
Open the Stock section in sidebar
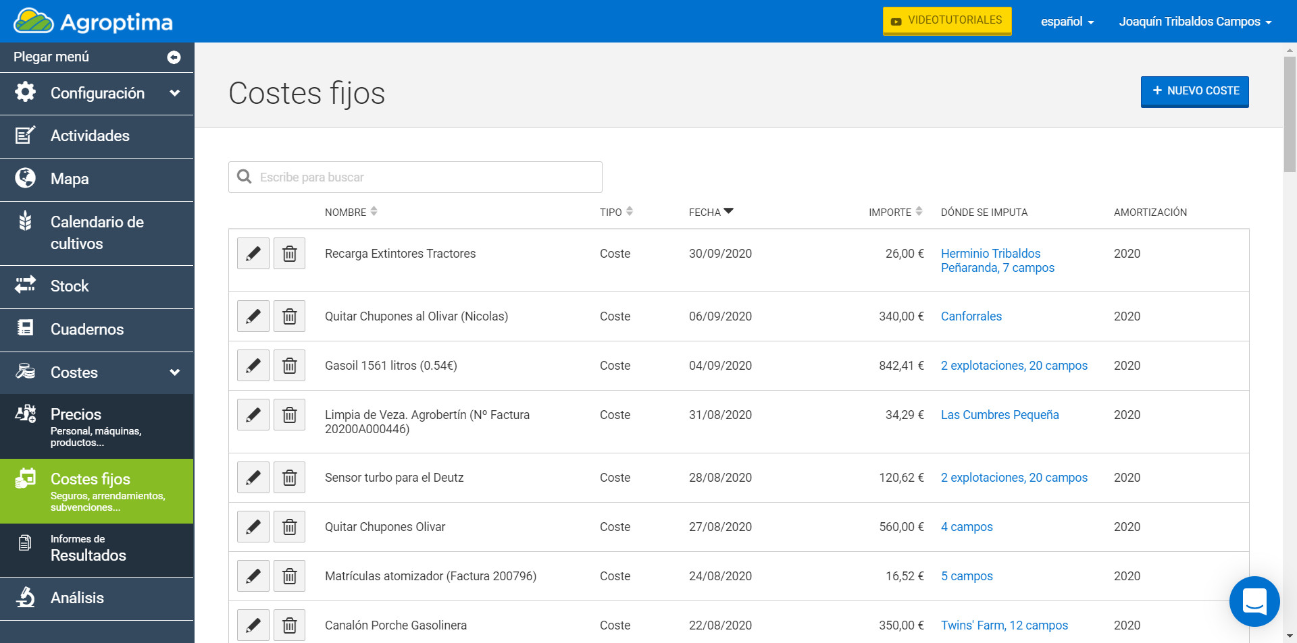70,286
